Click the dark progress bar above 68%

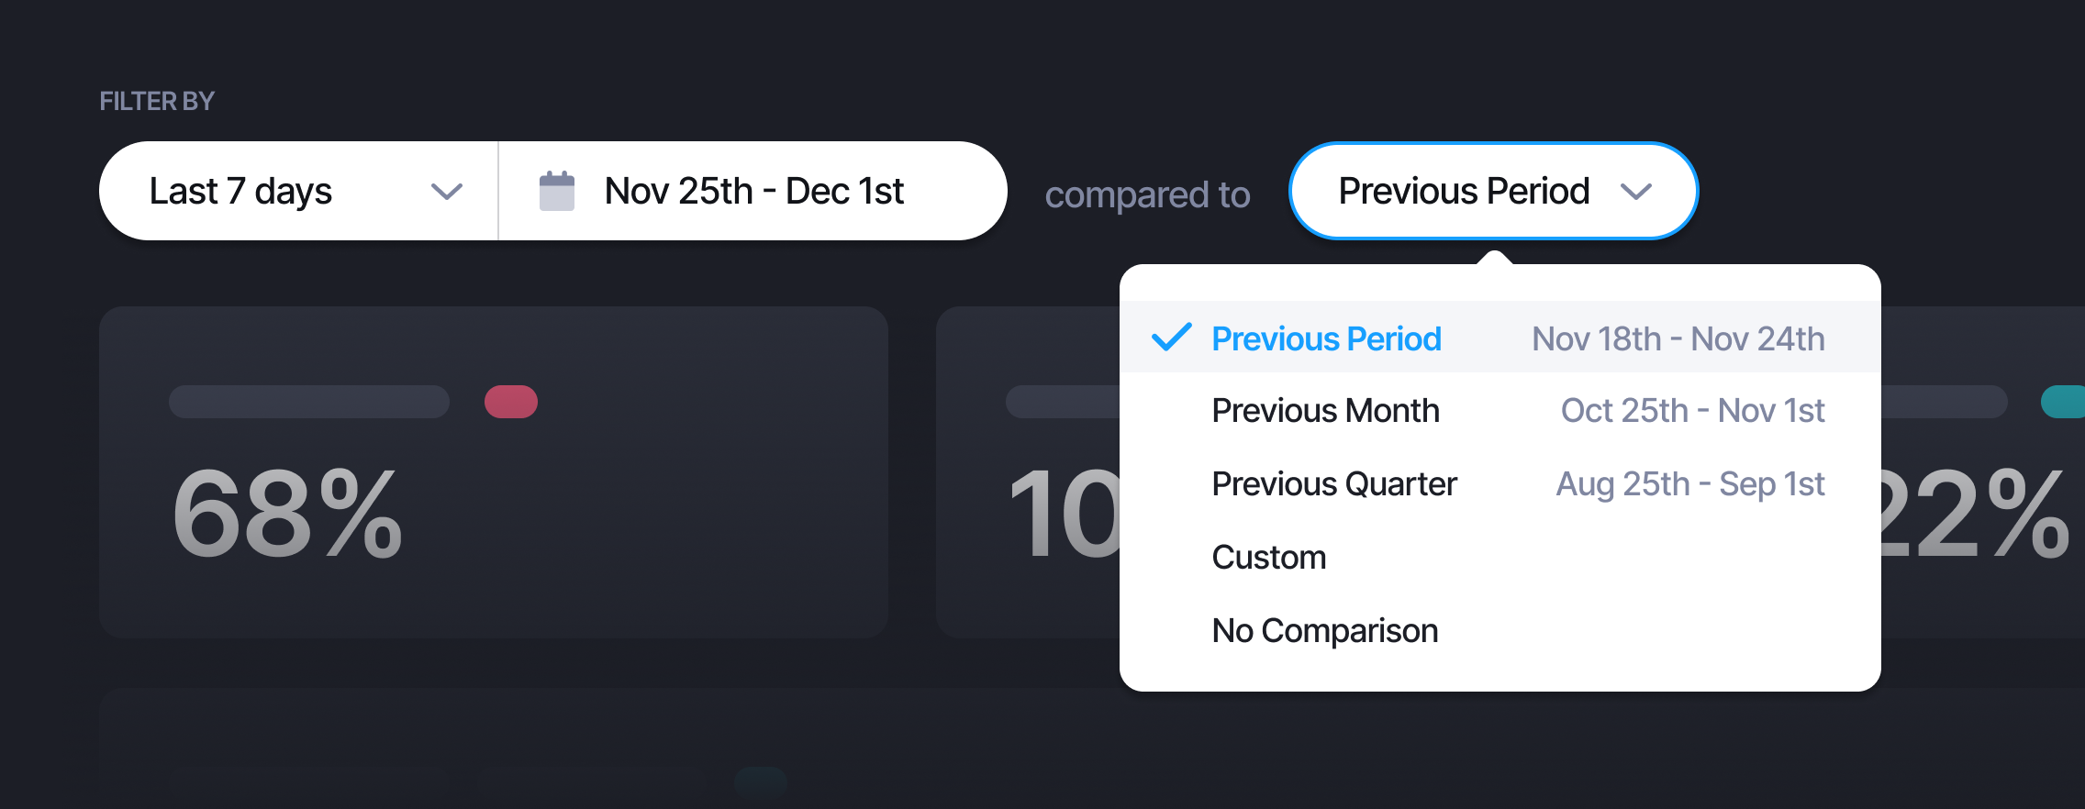(x=308, y=401)
